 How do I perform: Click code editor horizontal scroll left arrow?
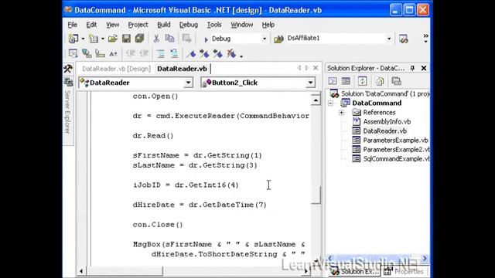(x=81, y=271)
